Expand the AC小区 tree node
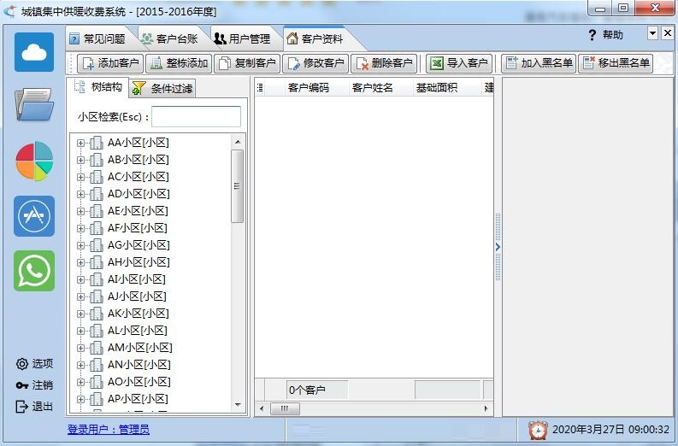Viewport: 678px width, 446px height. [x=80, y=177]
